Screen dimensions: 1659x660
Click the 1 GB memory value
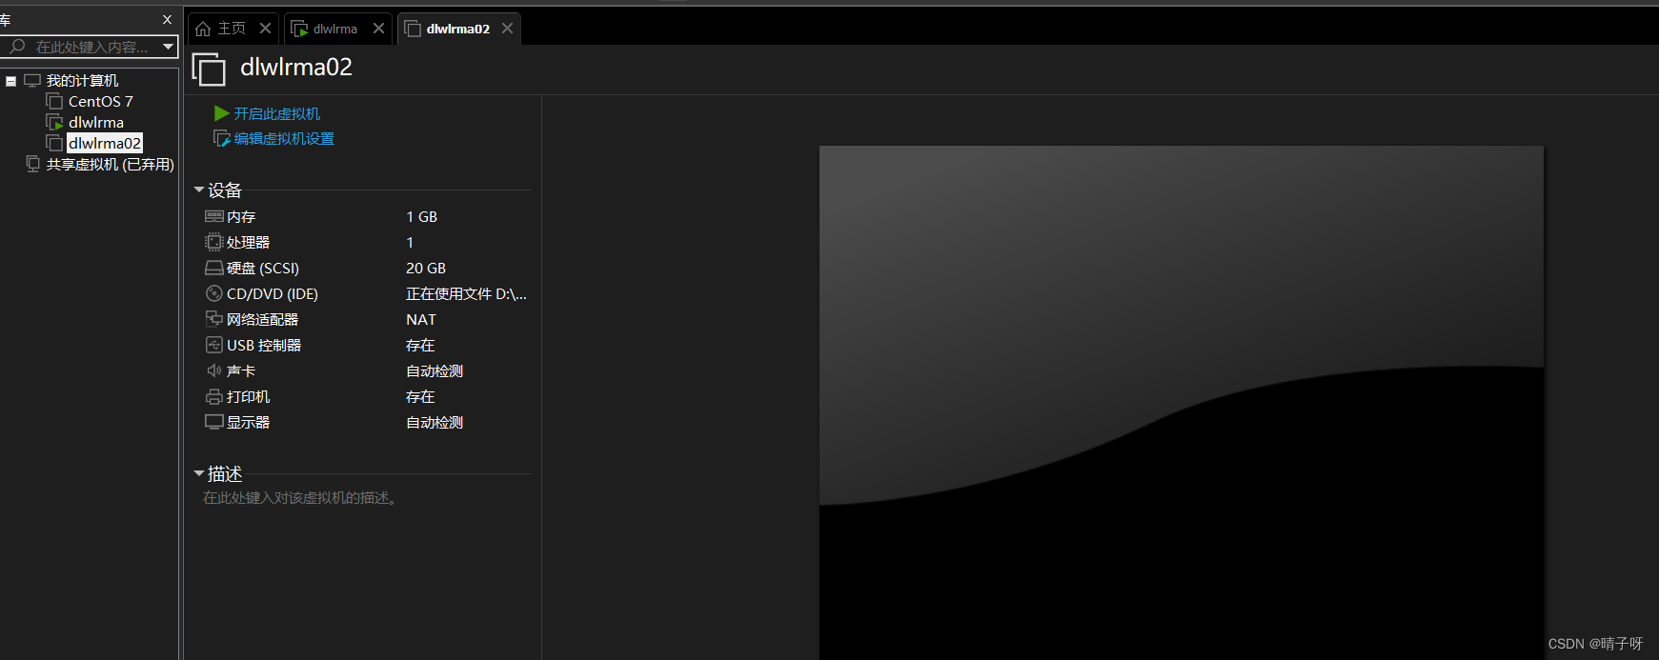(422, 216)
